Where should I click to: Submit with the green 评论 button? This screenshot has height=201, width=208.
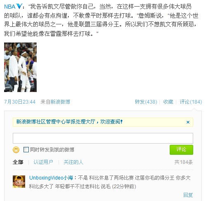181,150
